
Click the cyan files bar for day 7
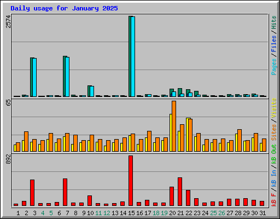pos(67,77)
